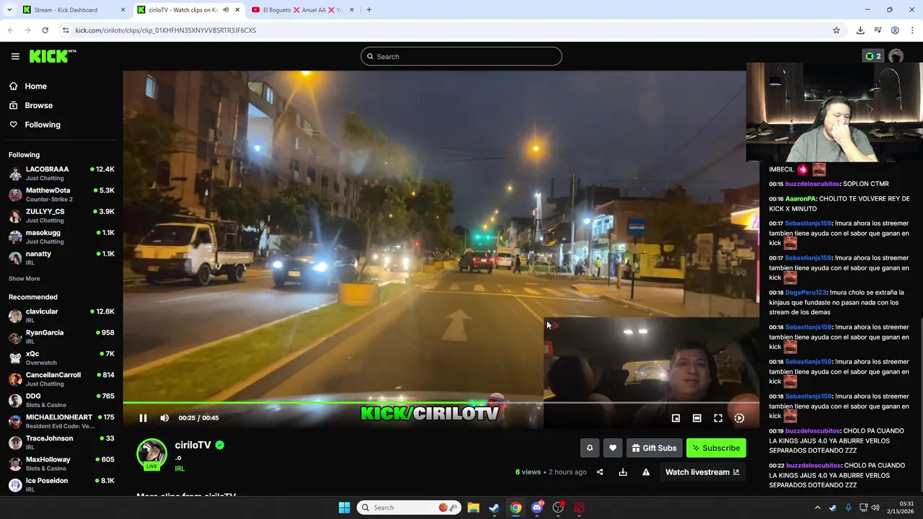The image size is (923, 519).
Task: Toggle theater mode
Action: 697,418
